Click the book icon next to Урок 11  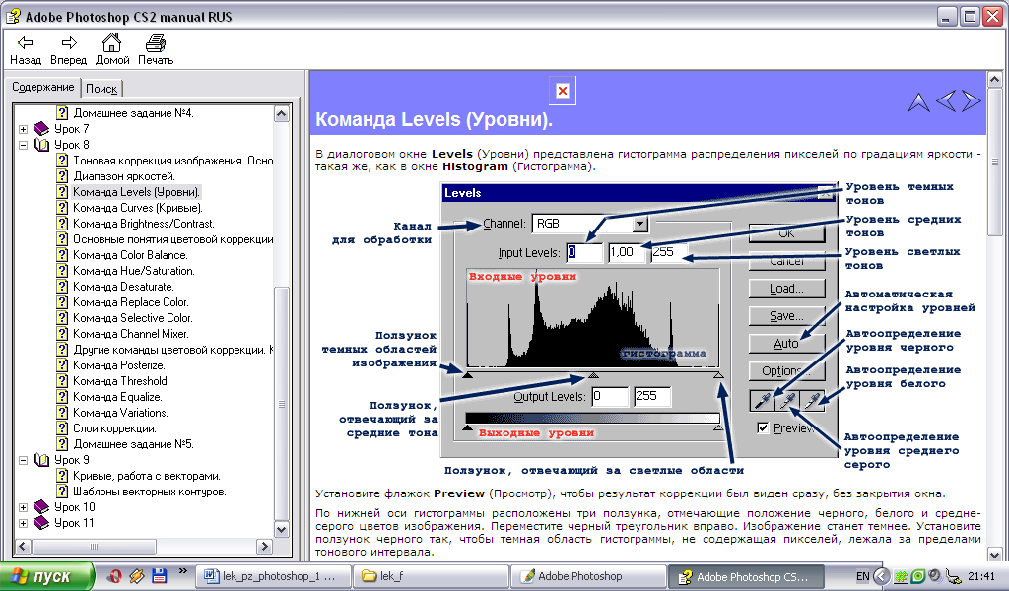[x=41, y=523]
